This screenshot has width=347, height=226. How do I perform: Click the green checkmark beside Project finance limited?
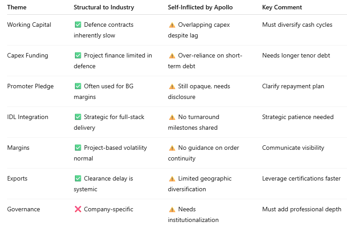78,56
